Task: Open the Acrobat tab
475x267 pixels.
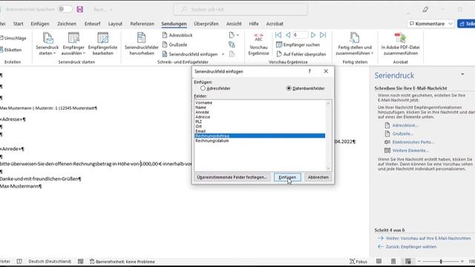Action: coord(275,24)
